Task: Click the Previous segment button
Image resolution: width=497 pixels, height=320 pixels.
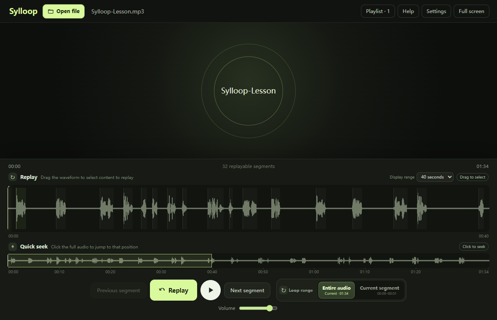Action: 118,290
